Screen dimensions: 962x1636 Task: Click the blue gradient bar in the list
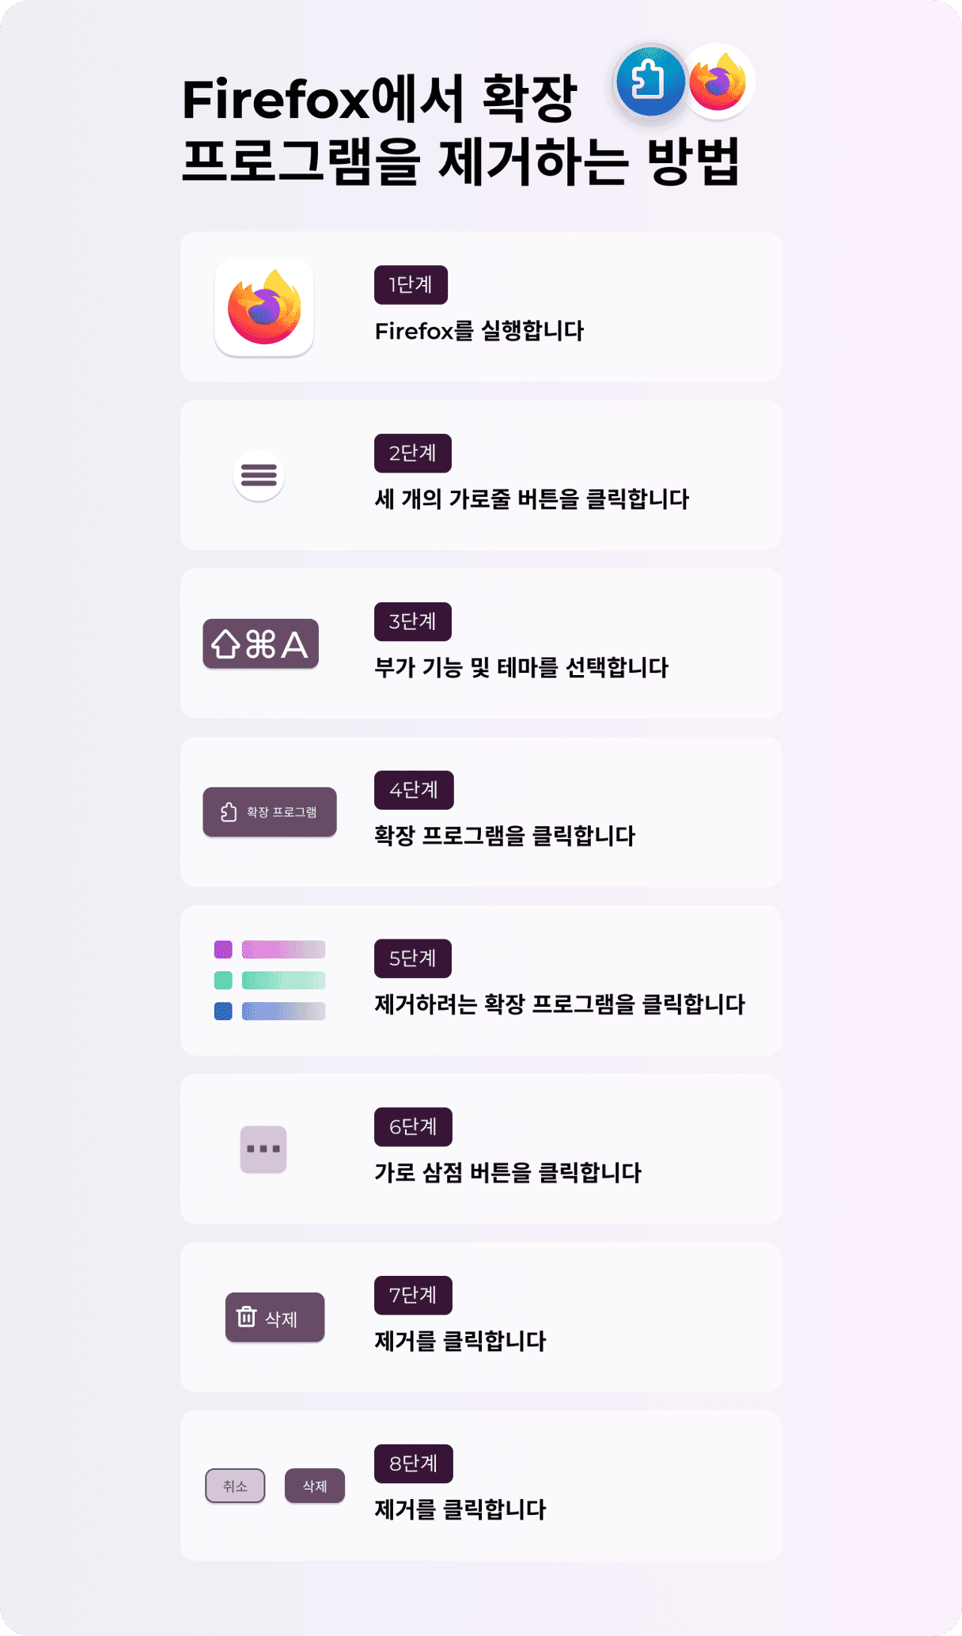click(x=283, y=1011)
